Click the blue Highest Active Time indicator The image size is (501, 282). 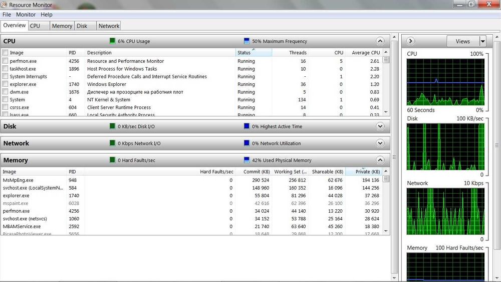click(246, 126)
